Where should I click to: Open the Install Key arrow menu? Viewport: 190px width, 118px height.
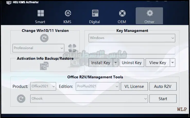[116, 63]
